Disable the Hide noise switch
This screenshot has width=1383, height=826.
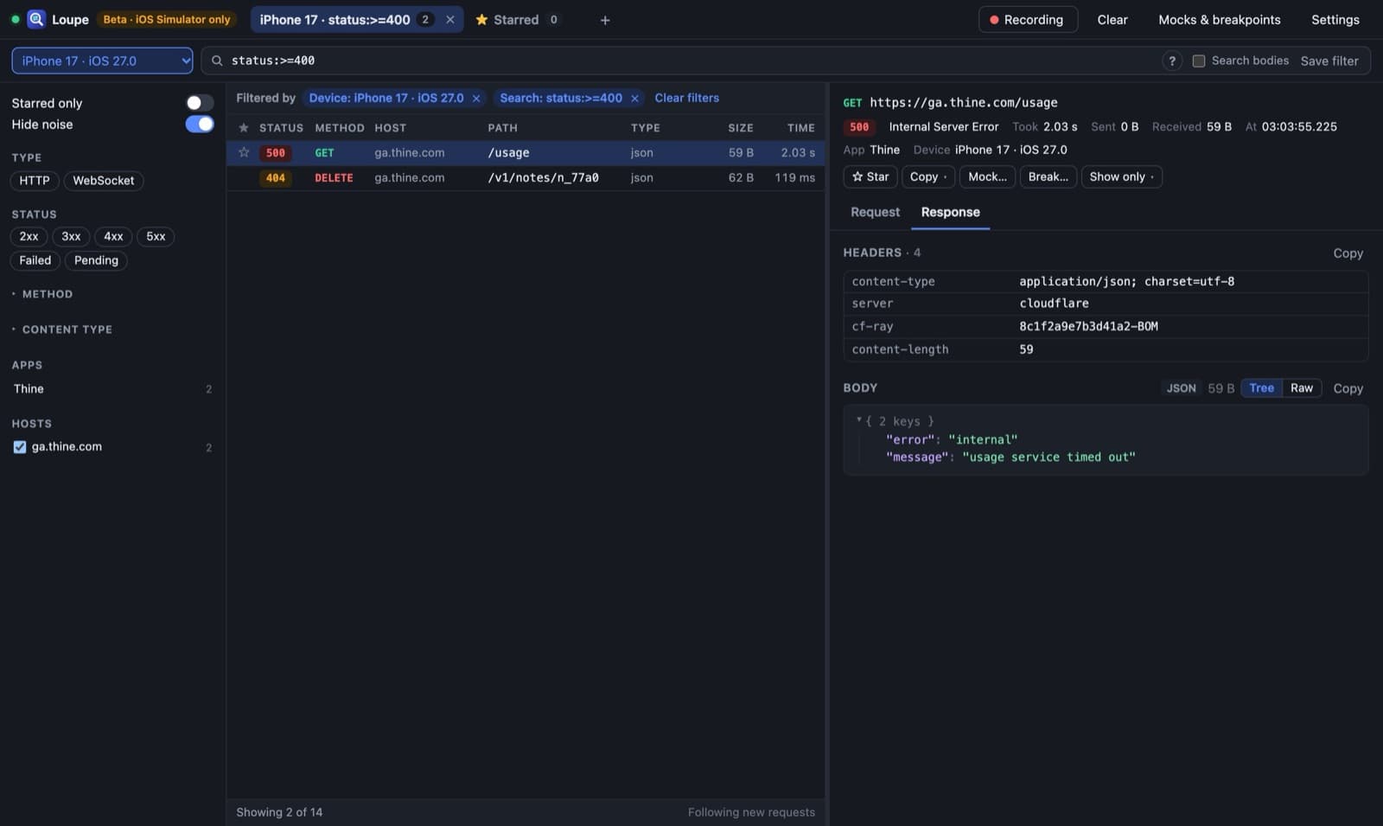click(x=200, y=125)
